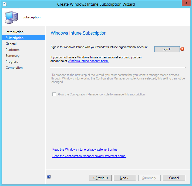Click the Sign In button

point(167,49)
